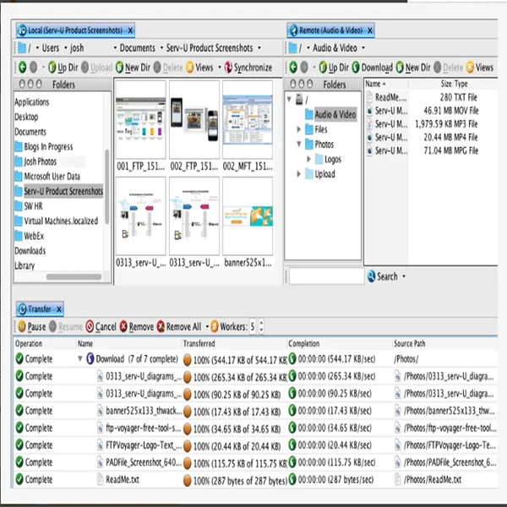Open dropdown arrow next to Remove All
The image size is (507, 507).
(x=207, y=326)
